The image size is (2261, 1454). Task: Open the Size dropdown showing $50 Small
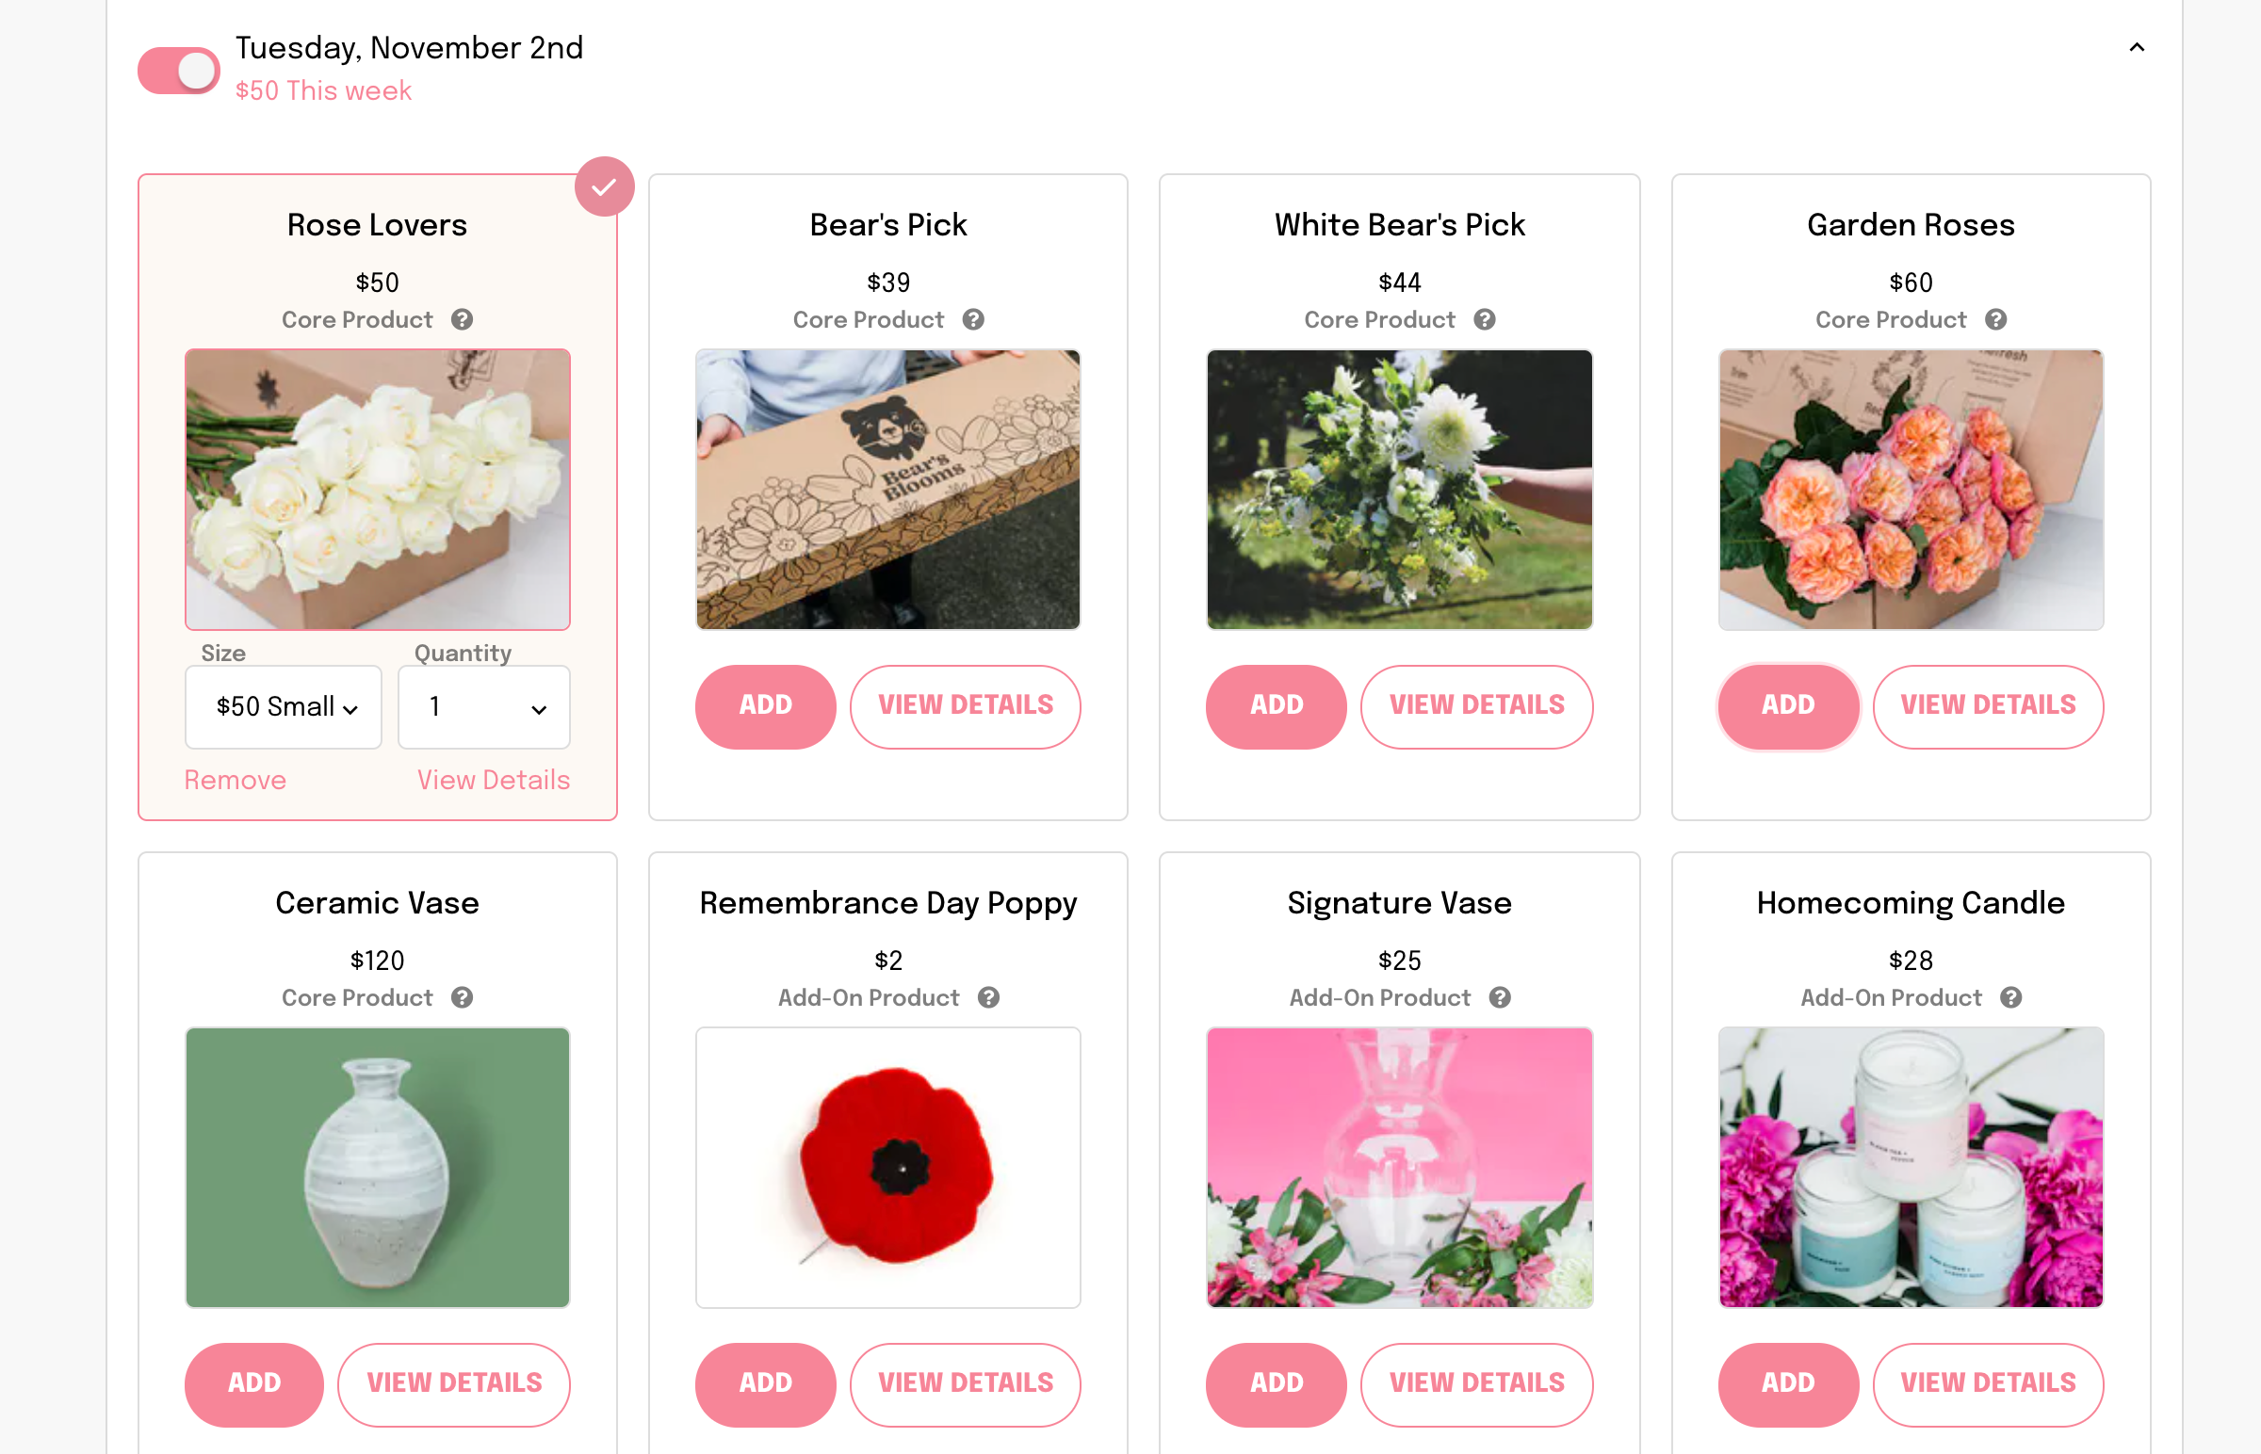click(x=284, y=707)
